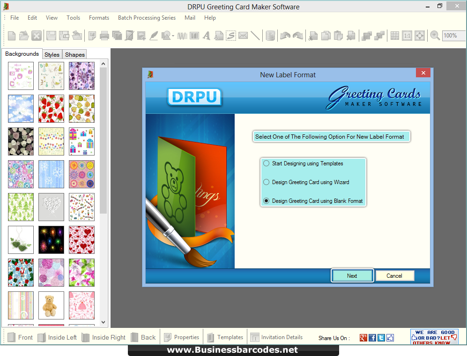Click the New document toolbar icon

[12, 36]
